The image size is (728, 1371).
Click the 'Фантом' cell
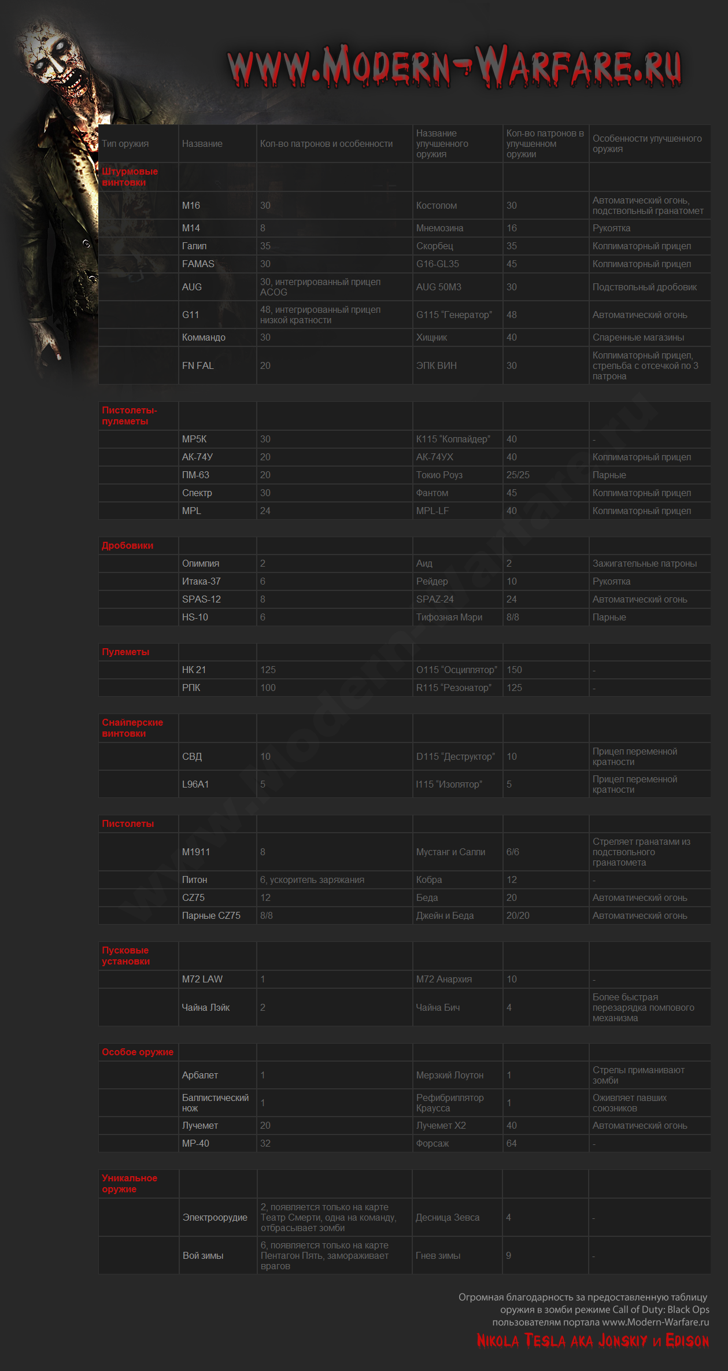(x=458, y=493)
